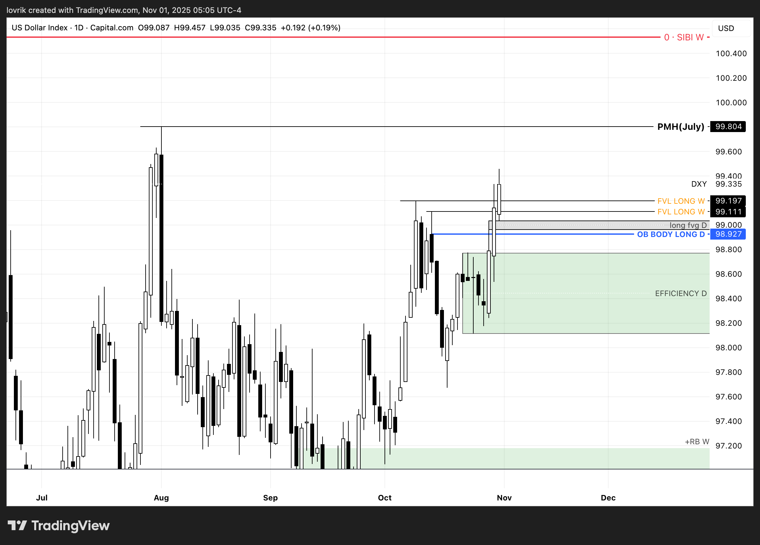The width and height of the screenshot is (760, 545).
Task: Click the open value O99.087
Action: pos(154,28)
